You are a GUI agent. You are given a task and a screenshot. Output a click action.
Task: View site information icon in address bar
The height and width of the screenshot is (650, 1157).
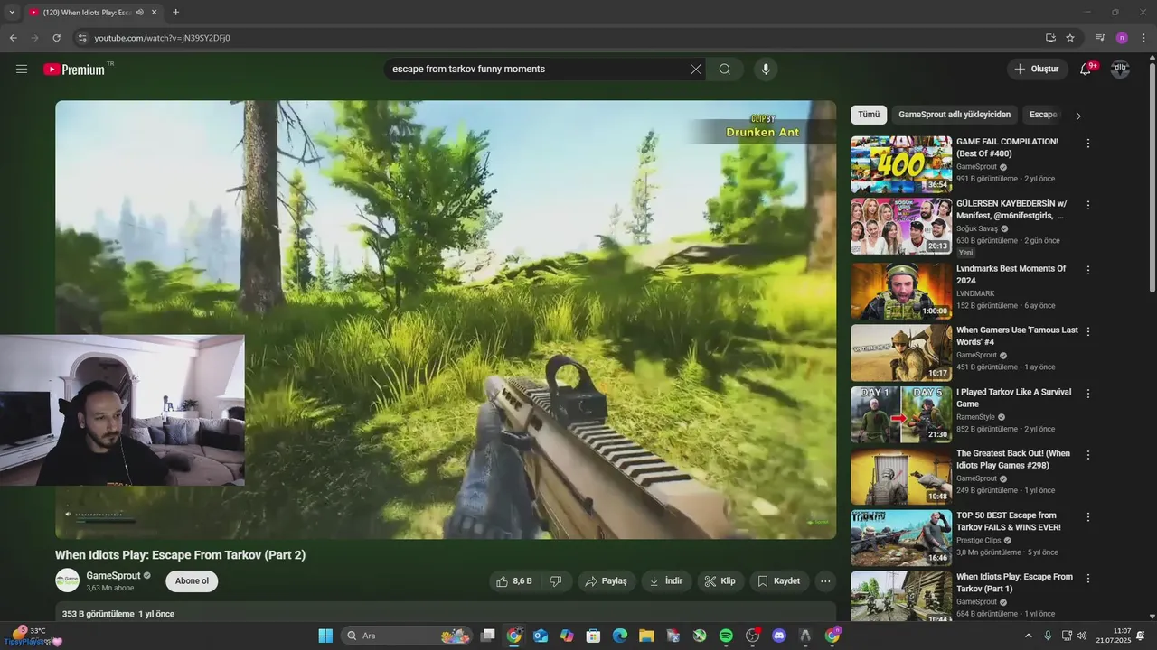pyautogui.click(x=81, y=38)
